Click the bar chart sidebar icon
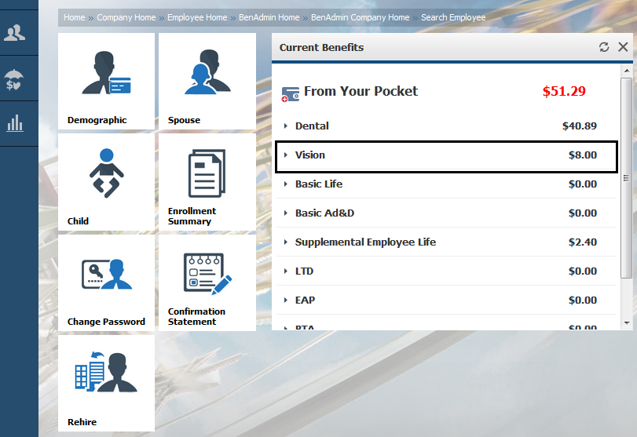 (15, 123)
